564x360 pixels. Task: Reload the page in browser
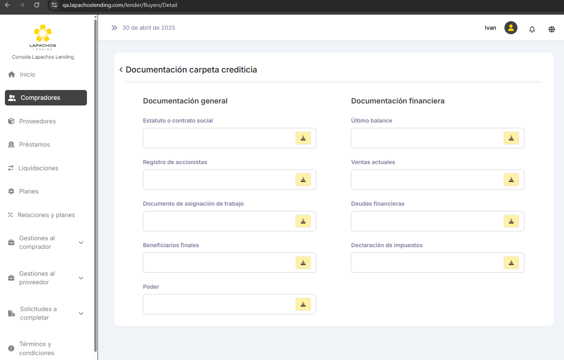point(37,5)
